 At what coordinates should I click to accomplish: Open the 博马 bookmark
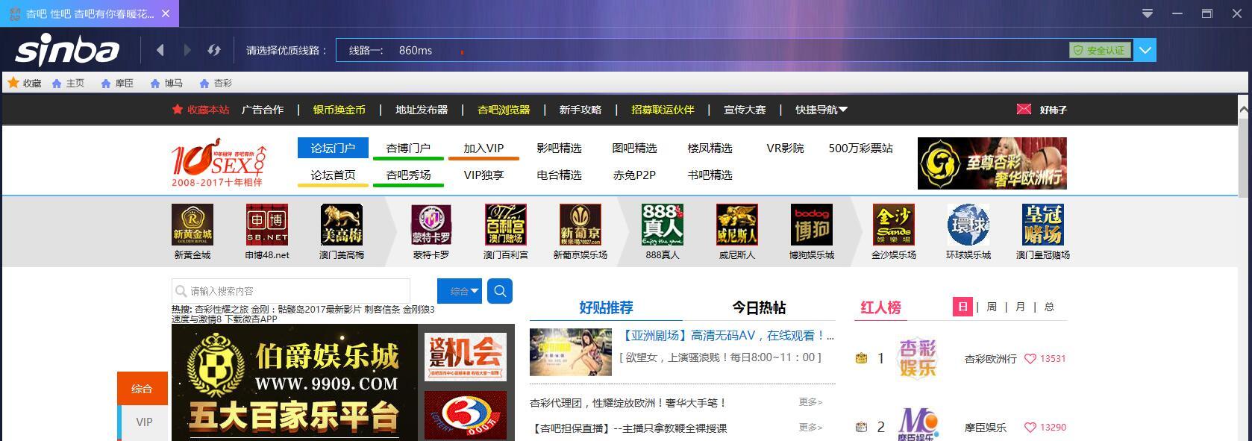click(x=166, y=83)
